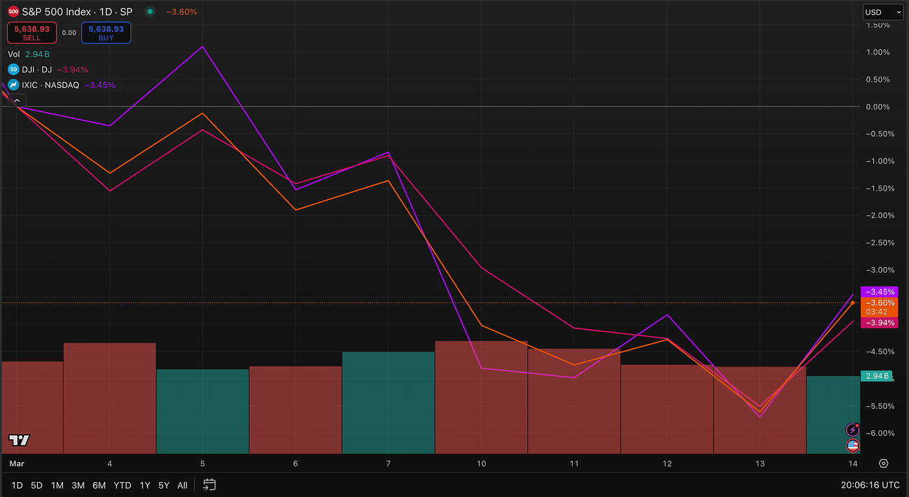Open the go-to-date calendar icon

[209, 485]
